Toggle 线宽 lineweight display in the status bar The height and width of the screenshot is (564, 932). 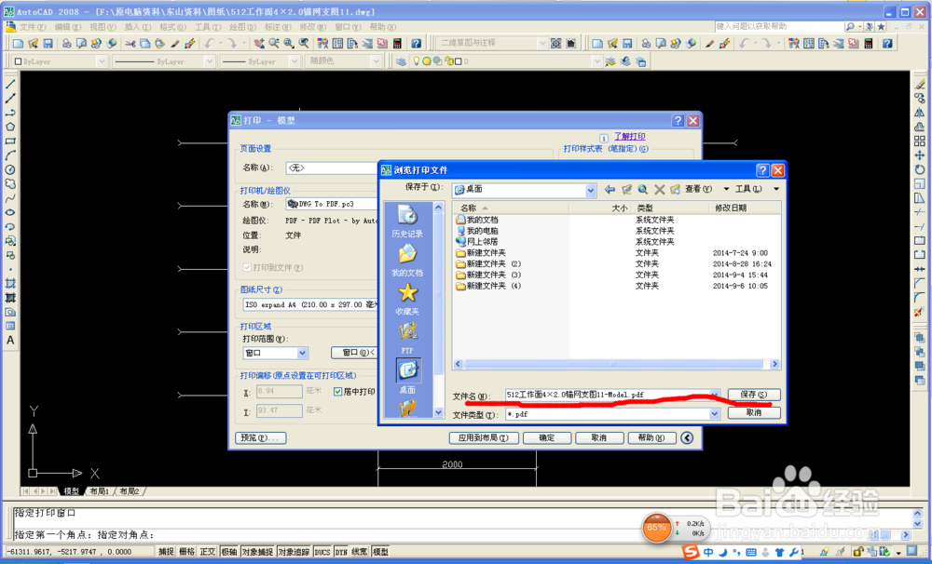360,552
